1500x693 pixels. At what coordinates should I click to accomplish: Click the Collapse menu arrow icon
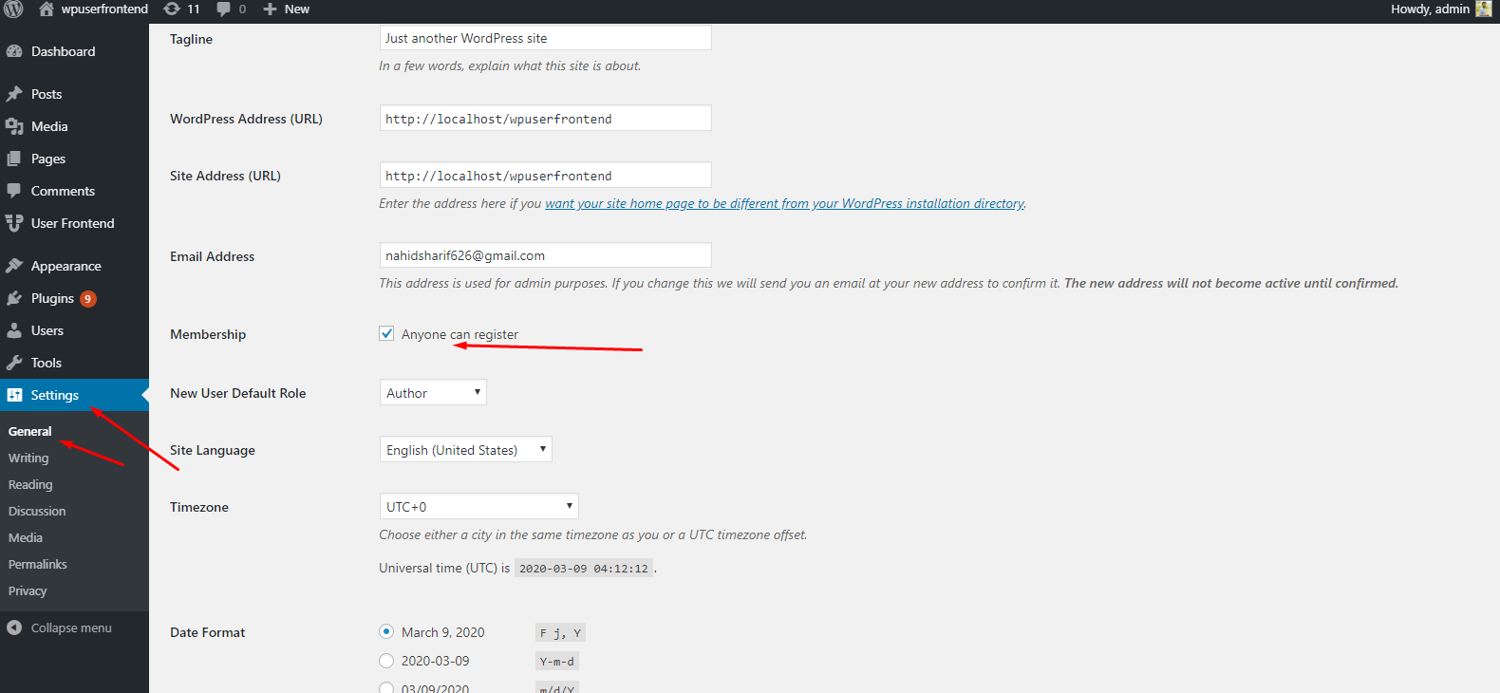click(14, 627)
